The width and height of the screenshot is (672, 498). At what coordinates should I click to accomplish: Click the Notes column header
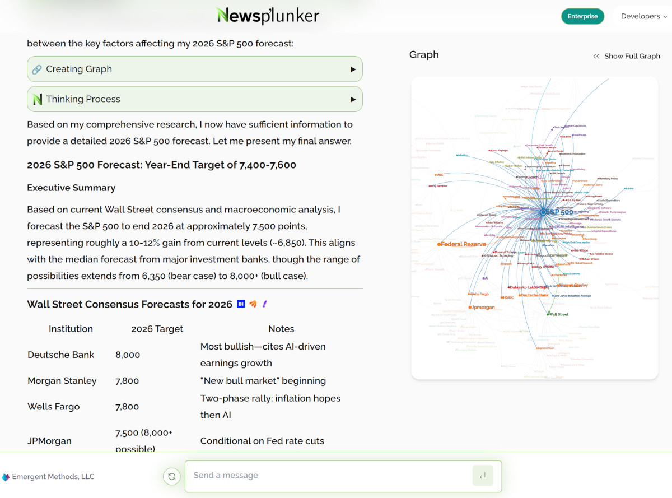[281, 329]
